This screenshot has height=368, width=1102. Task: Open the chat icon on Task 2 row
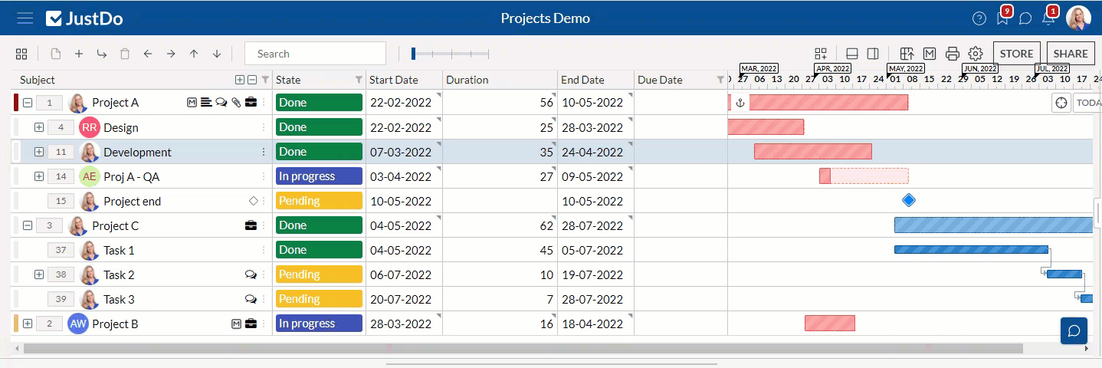[251, 274]
